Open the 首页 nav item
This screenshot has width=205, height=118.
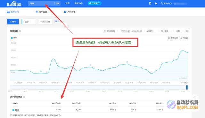(68, 3)
